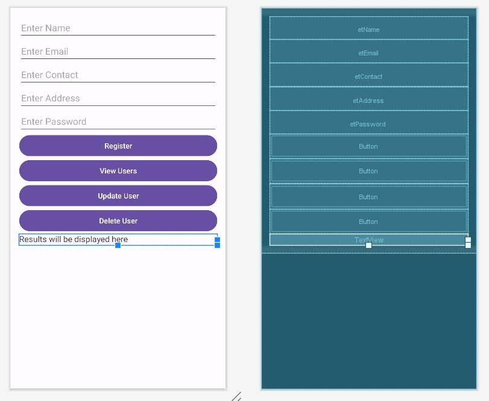Click the Delete User button
Viewport: 489px width, 401px height.
click(118, 221)
